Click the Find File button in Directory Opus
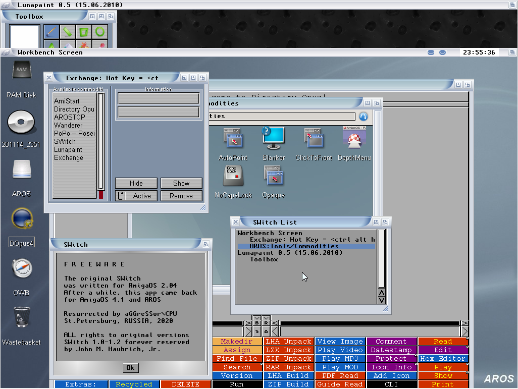 click(237, 359)
